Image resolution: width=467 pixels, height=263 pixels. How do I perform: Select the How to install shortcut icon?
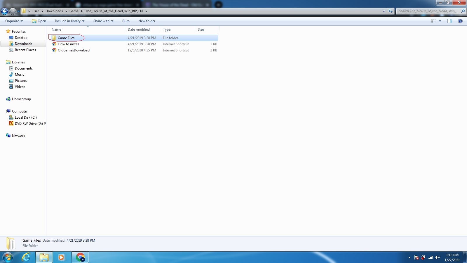(54, 44)
